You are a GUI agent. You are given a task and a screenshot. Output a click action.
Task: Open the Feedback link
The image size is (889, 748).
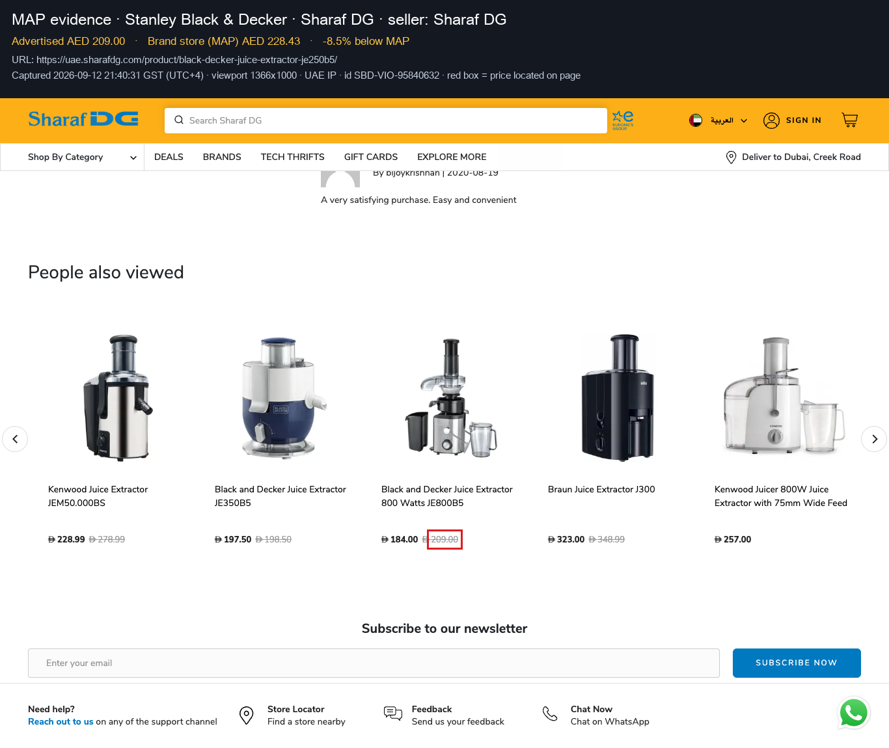pyautogui.click(x=431, y=709)
